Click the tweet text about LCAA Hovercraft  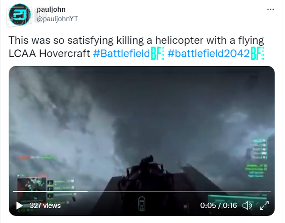click(136, 47)
